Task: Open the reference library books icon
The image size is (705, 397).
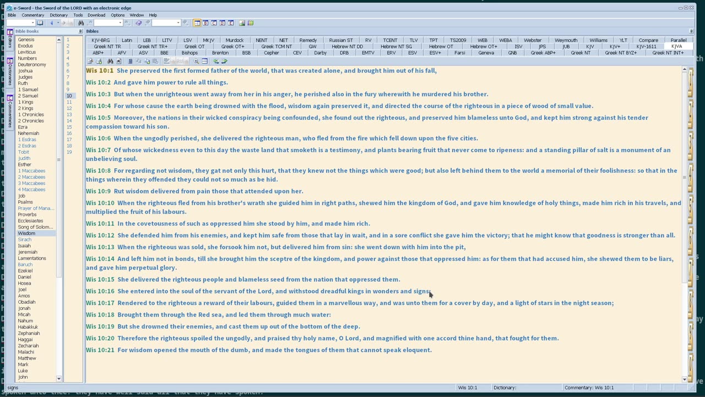Action: pos(251,23)
